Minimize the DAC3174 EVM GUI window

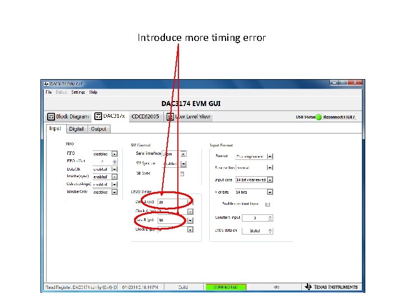tap(334, 82)
